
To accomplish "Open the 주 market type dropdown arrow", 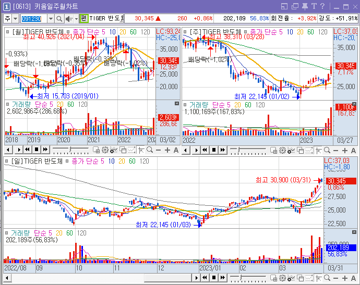I will click(15, 19).
